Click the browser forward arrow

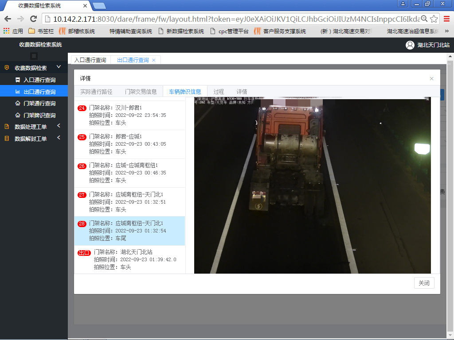tap(20, 19)
